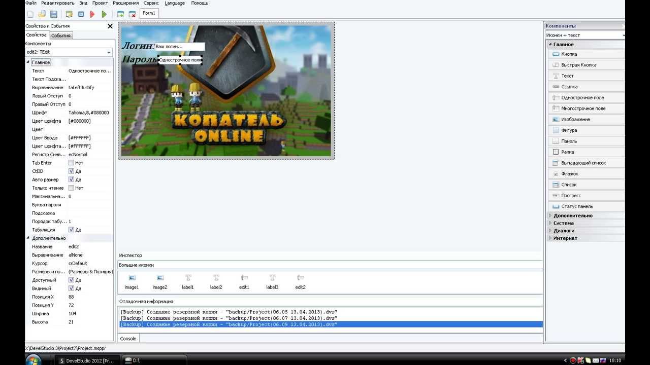Open the Сервис menu
This screenshot has height=365, width=650.
pyautogui.click(x=151, y=3)
